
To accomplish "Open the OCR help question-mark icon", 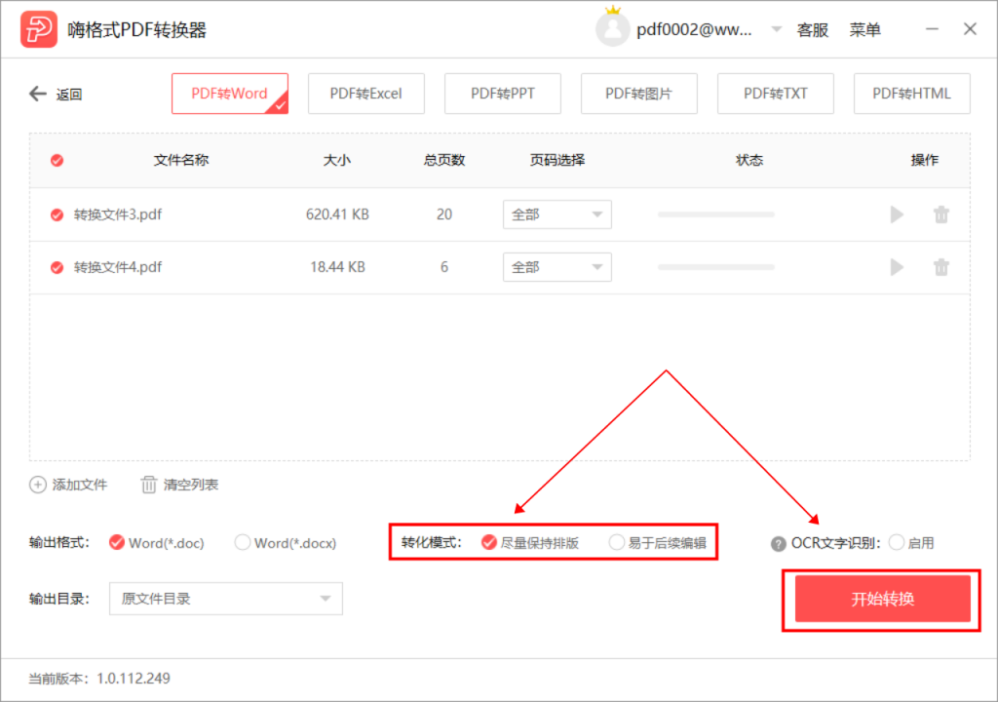I will (778, 544).
